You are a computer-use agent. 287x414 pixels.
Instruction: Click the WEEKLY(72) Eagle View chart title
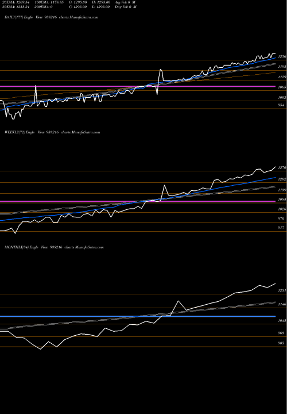click(x=52, y=132)
